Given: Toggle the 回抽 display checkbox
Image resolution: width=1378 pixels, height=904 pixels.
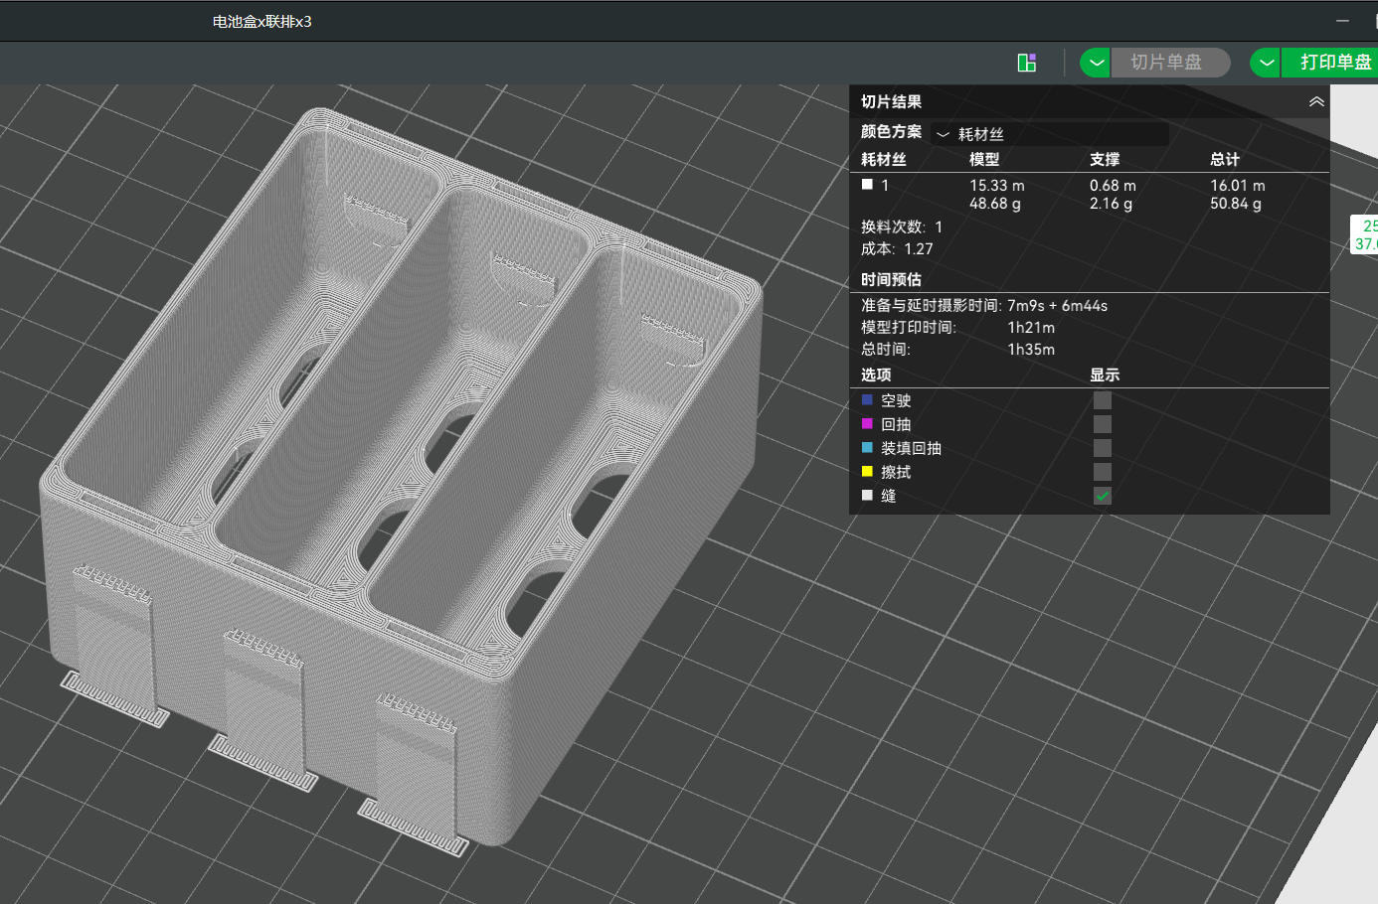Looking at the screenshot, I should click(1103, 424).
